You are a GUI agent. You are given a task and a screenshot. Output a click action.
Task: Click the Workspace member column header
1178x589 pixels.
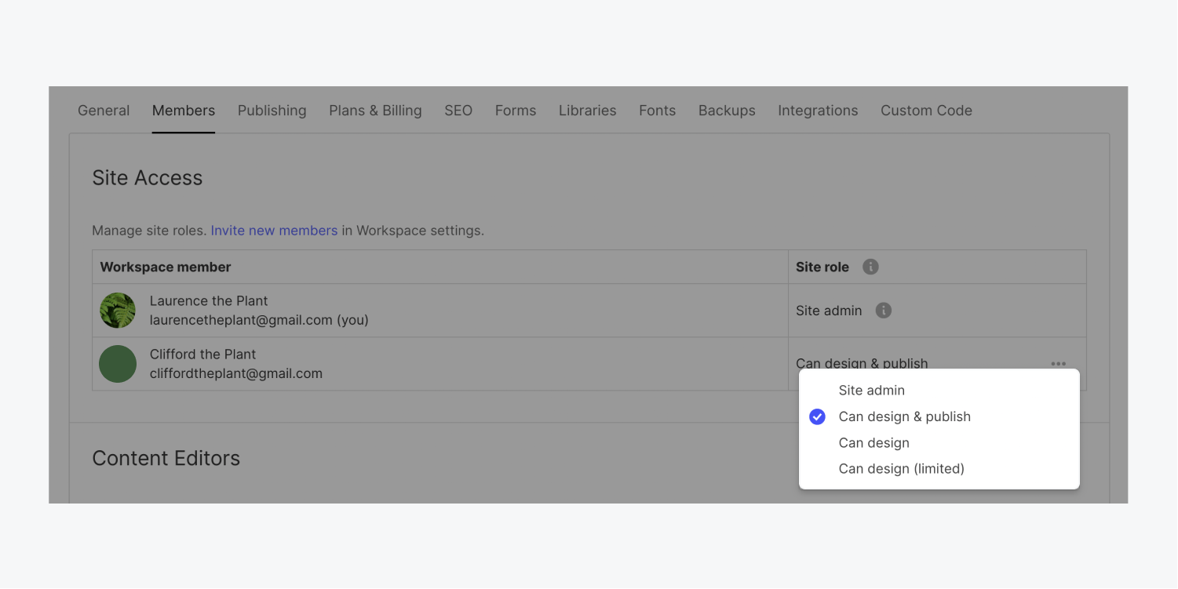(x=166, y=267)
